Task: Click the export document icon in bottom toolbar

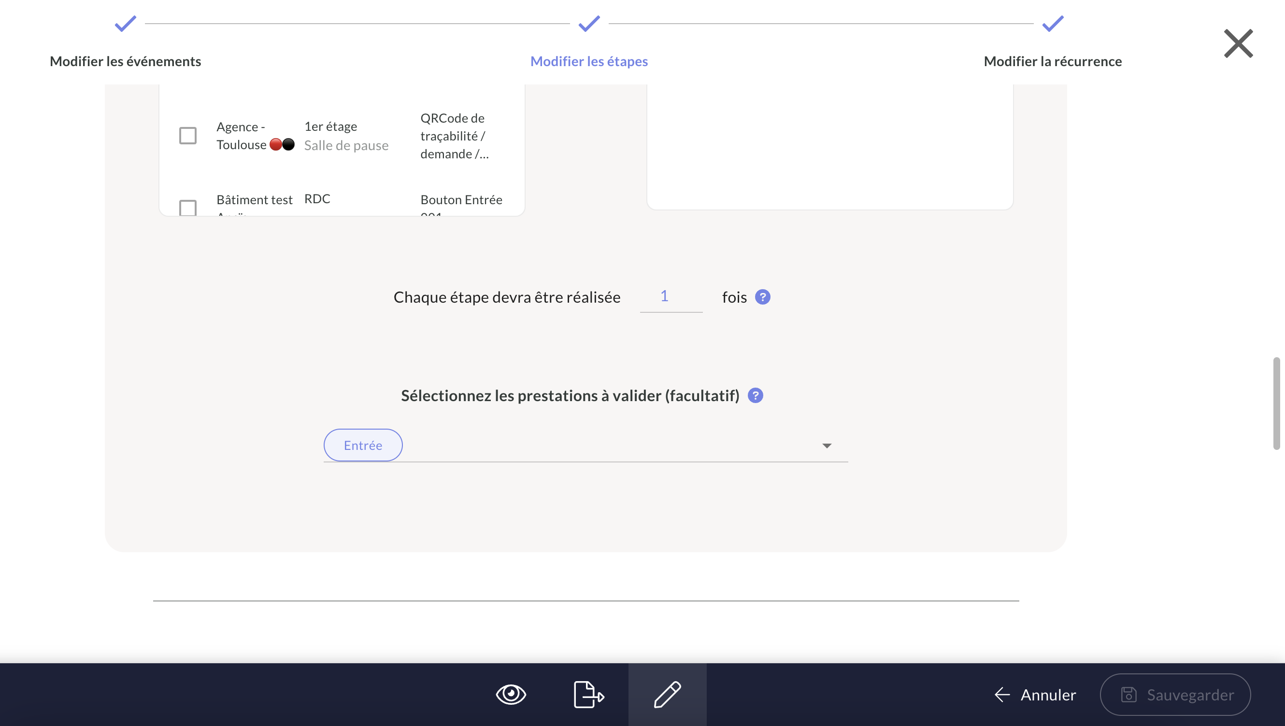Action: pyautogui.click(x=588, y=694)
